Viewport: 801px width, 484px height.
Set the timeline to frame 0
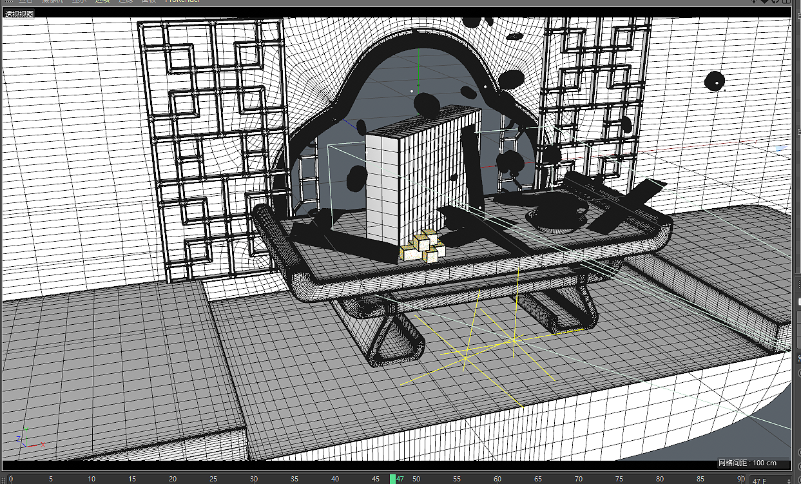[x=10, y=479]
